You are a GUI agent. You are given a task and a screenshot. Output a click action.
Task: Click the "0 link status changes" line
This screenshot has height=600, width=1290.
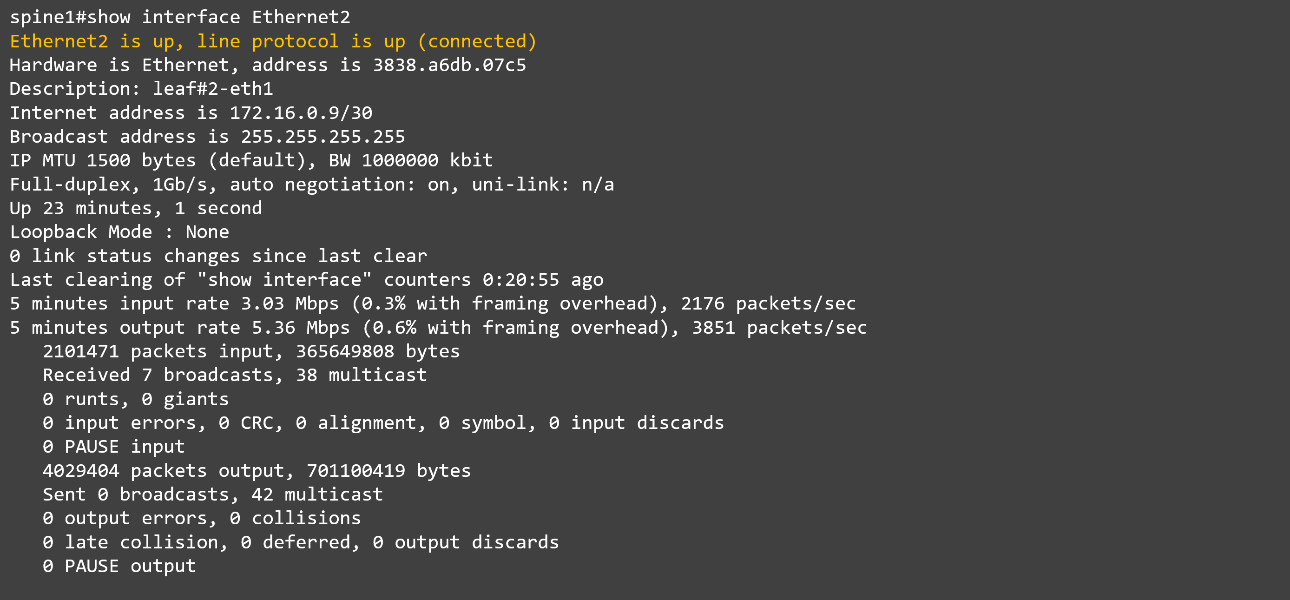pyautogui.click(x=218, y=257)
